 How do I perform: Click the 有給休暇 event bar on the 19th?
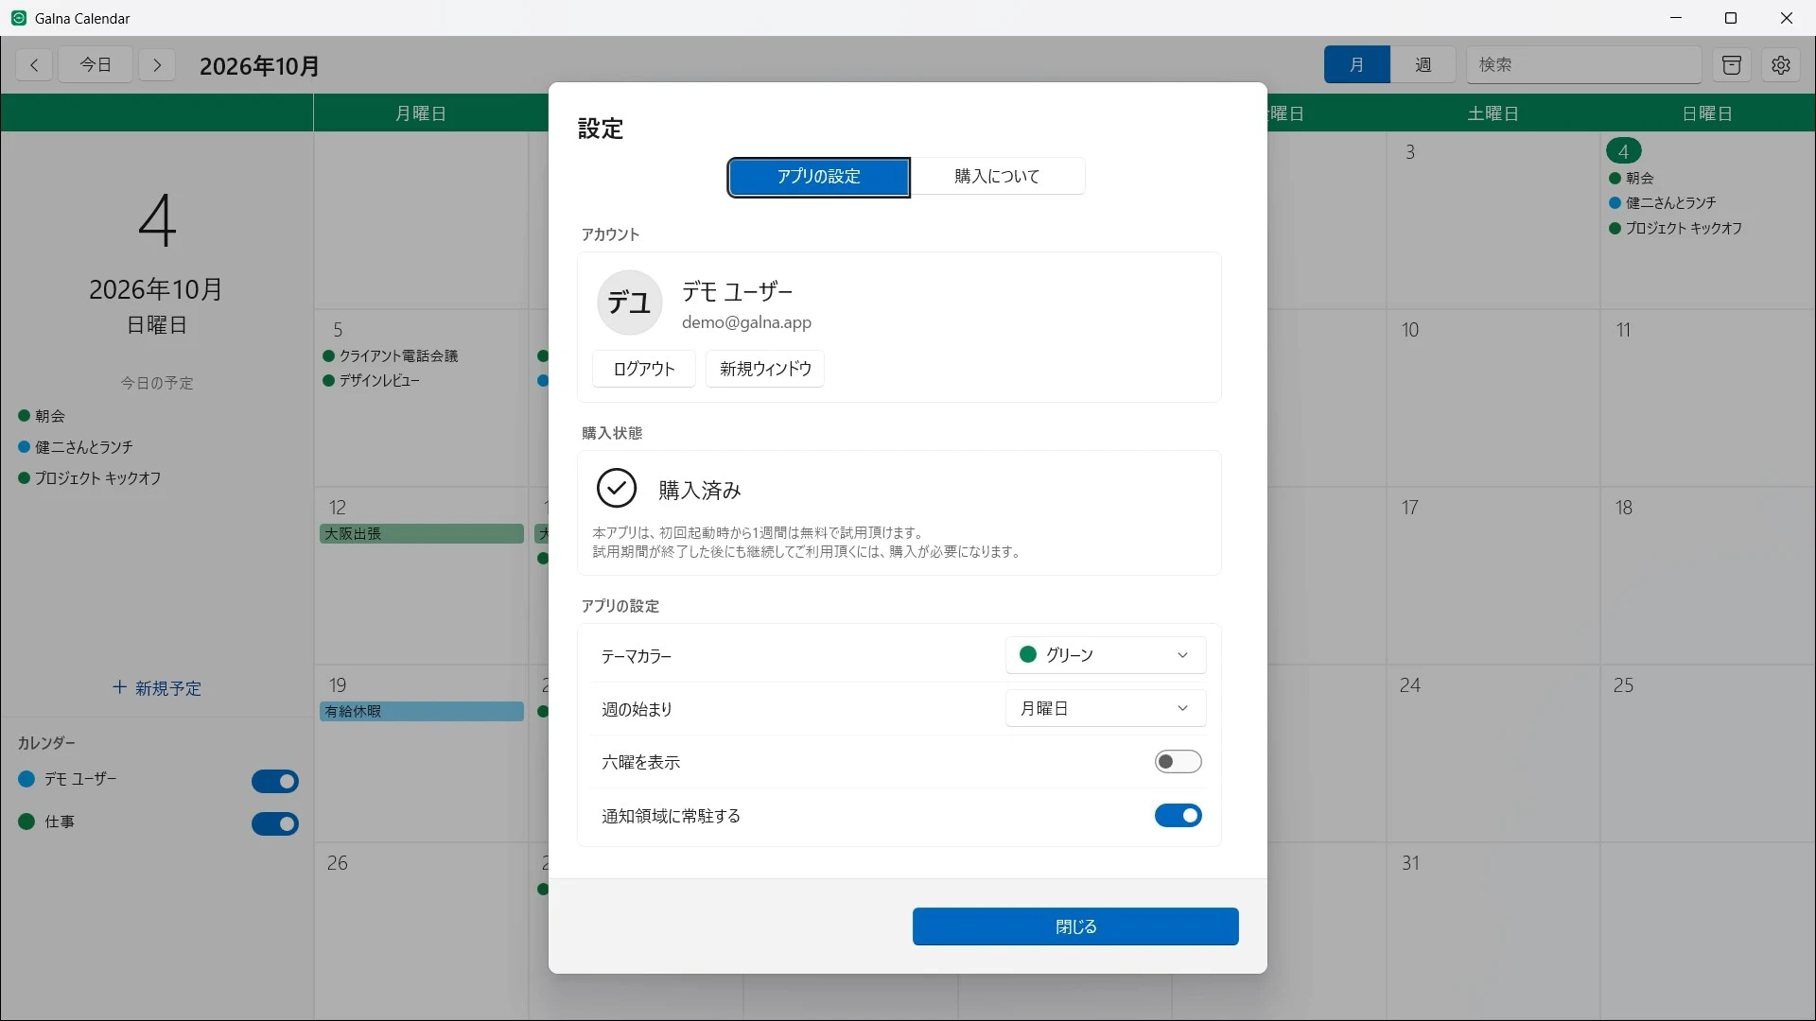pyautogui.click(x=421, y=711)
